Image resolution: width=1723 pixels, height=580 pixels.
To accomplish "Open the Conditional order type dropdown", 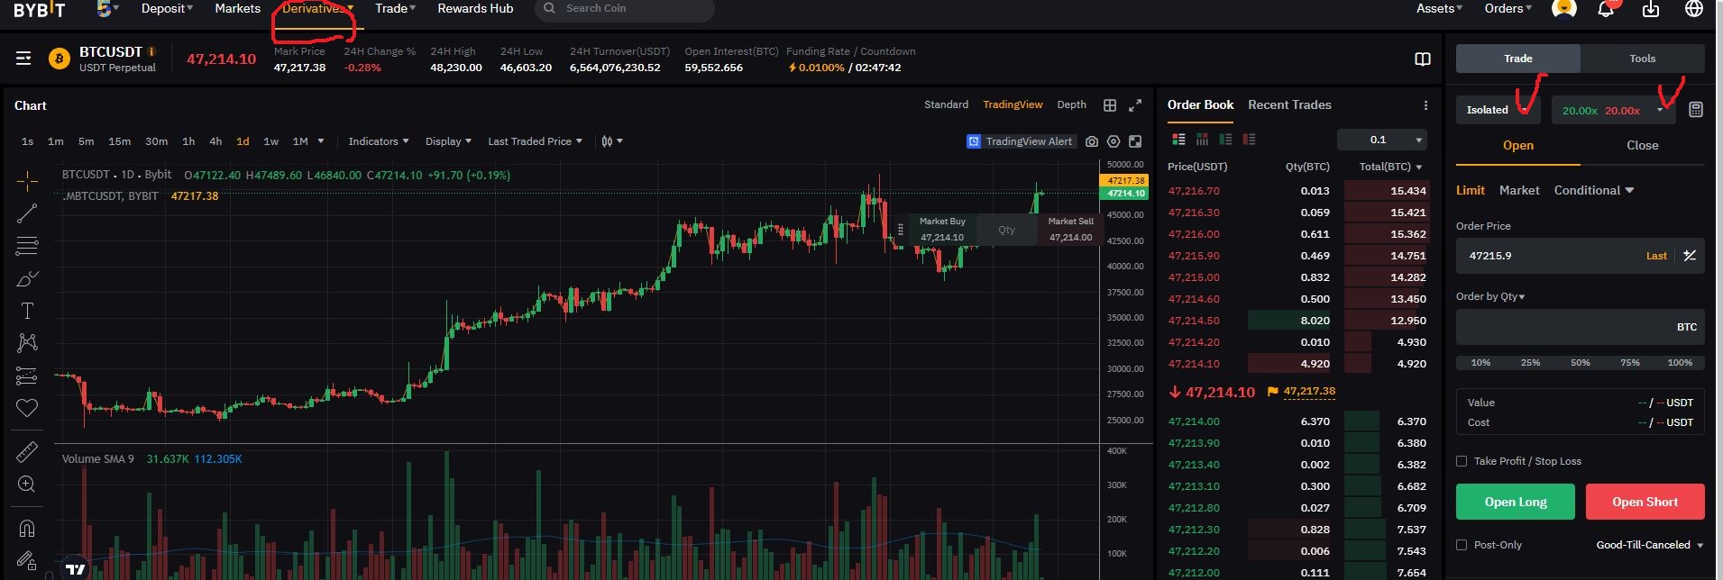I will [x=1593, y=190].
